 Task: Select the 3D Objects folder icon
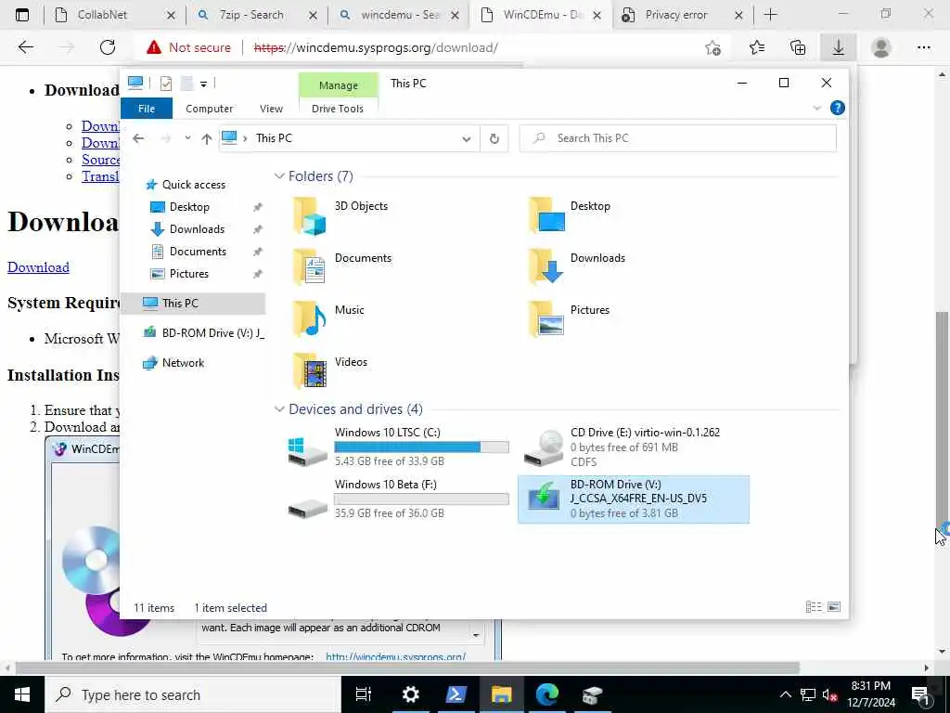310,215
